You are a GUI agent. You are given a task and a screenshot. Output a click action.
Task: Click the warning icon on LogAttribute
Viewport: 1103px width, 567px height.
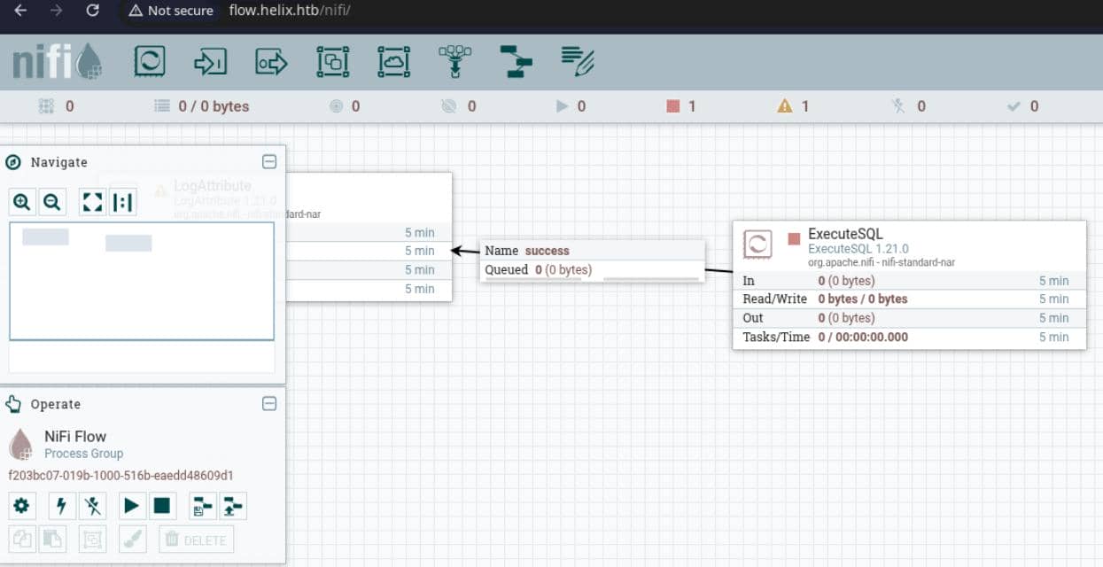[x=160, y=190]
